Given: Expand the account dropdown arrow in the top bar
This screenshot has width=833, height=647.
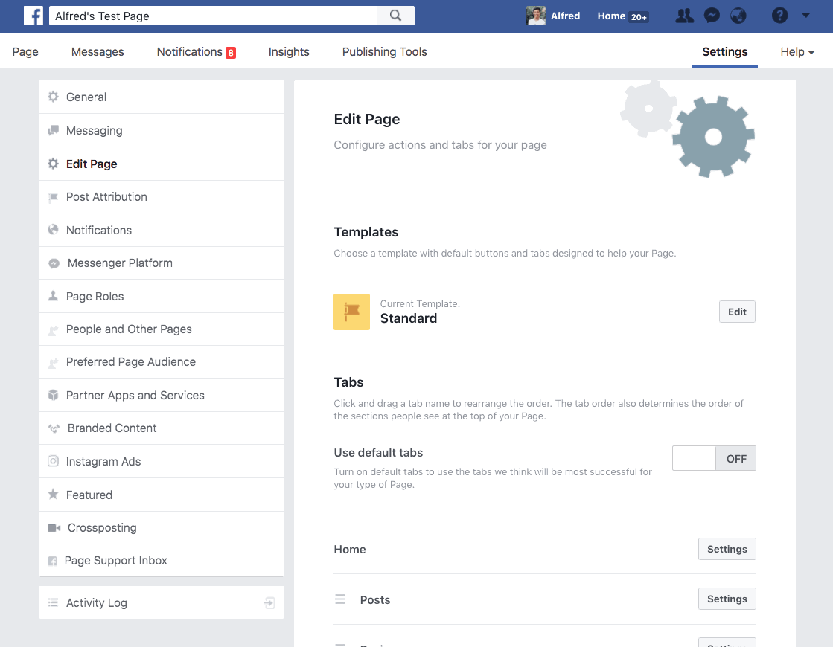Looking at the screenshot, I should [x=806, y=16].
